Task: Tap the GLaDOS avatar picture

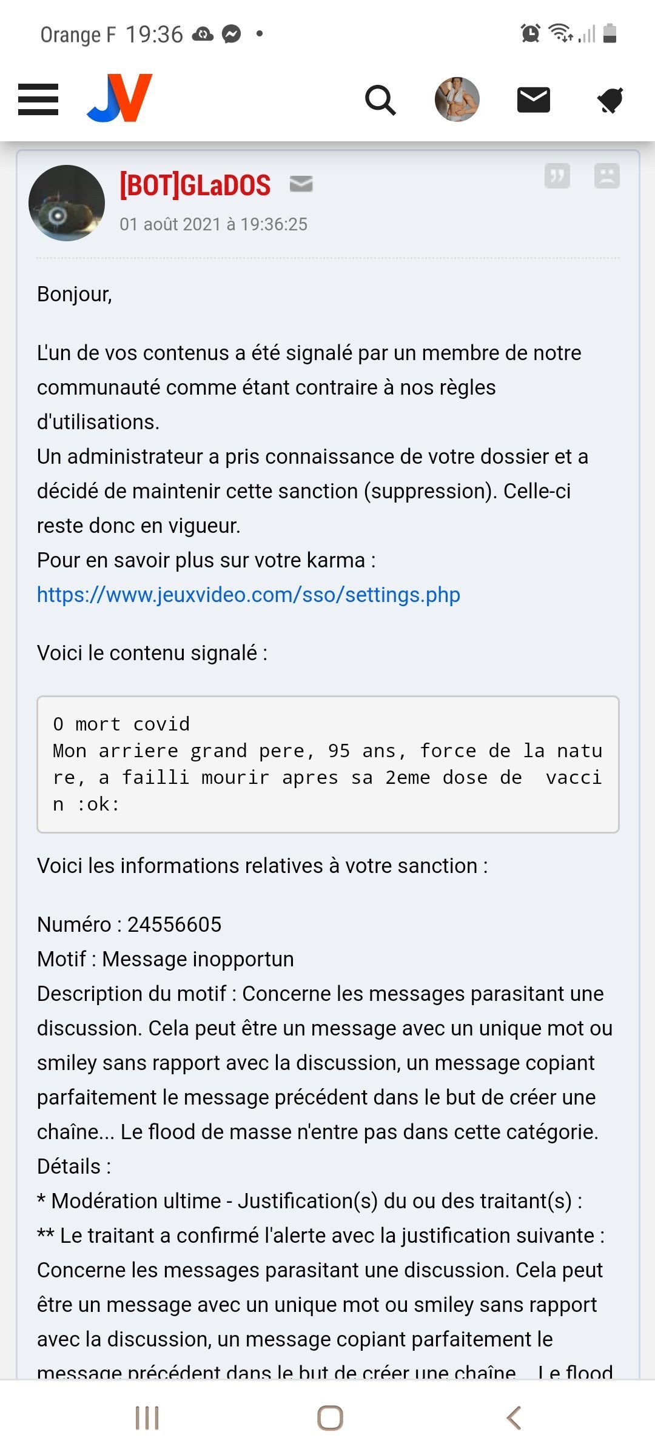Action: [x=67, y=203]
